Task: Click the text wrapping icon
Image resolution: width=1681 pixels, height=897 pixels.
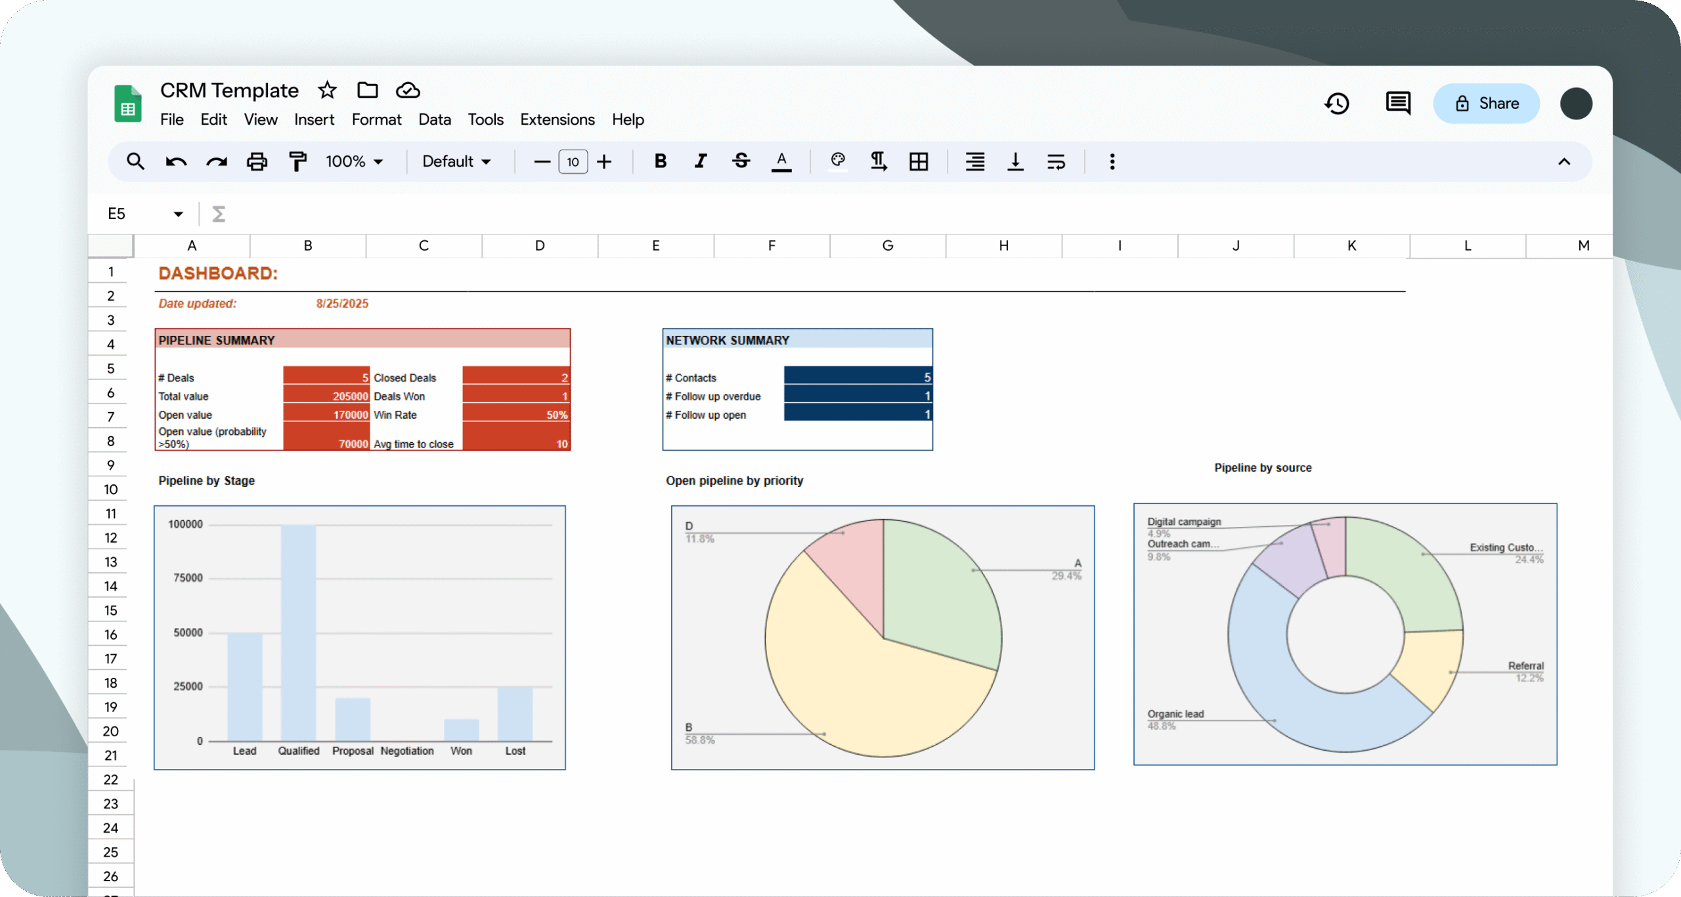Action: coord(1056,161)
